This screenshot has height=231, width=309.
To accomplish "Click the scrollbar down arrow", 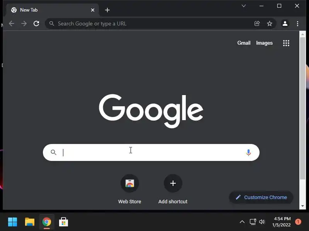I will [x=302, y=206].
